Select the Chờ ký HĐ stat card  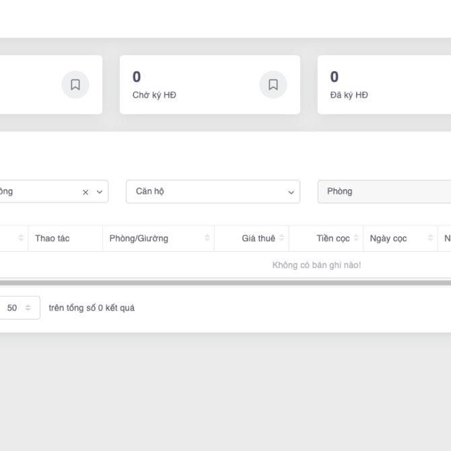click(x=195, y=85)
